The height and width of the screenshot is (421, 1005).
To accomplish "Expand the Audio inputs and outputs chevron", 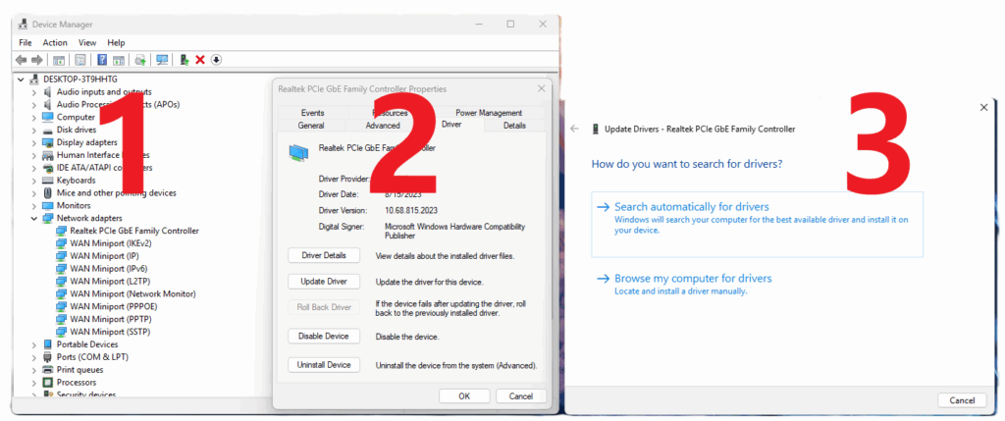I will click(34, 92).
